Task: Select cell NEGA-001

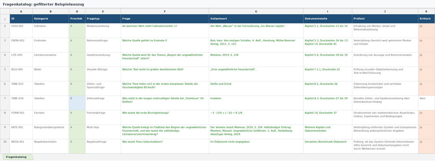Action: (21, 146)
